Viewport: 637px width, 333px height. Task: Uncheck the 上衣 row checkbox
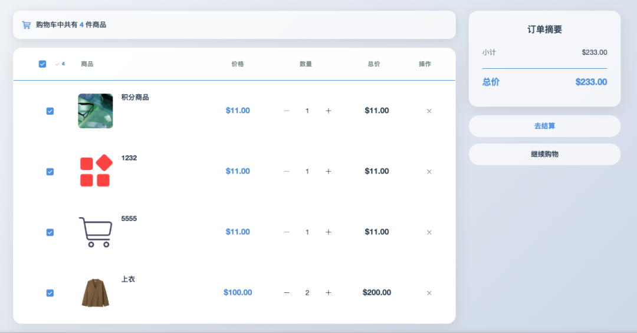pos(50,293)
